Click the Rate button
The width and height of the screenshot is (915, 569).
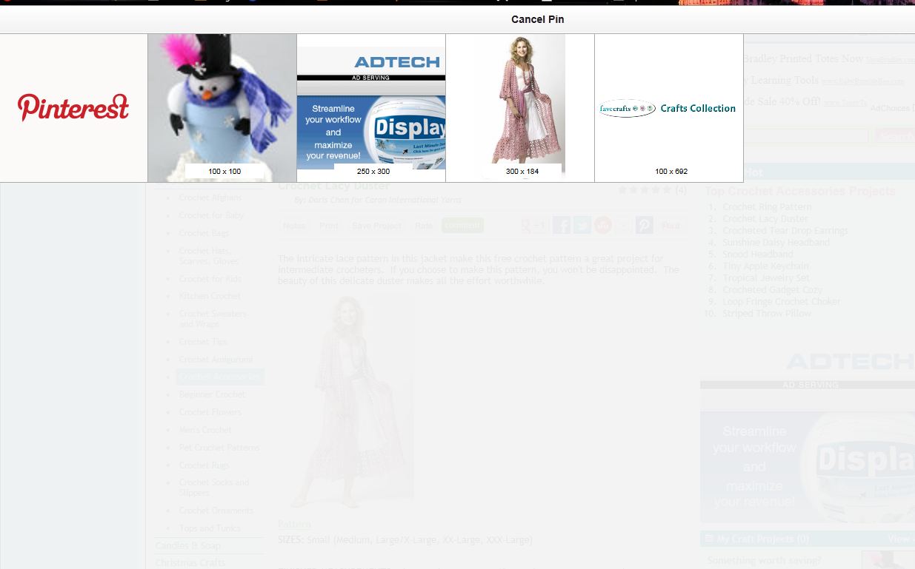[424, 226]
